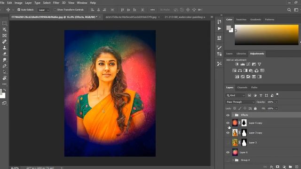Add an Exposure adjustment

pos(254,64)
